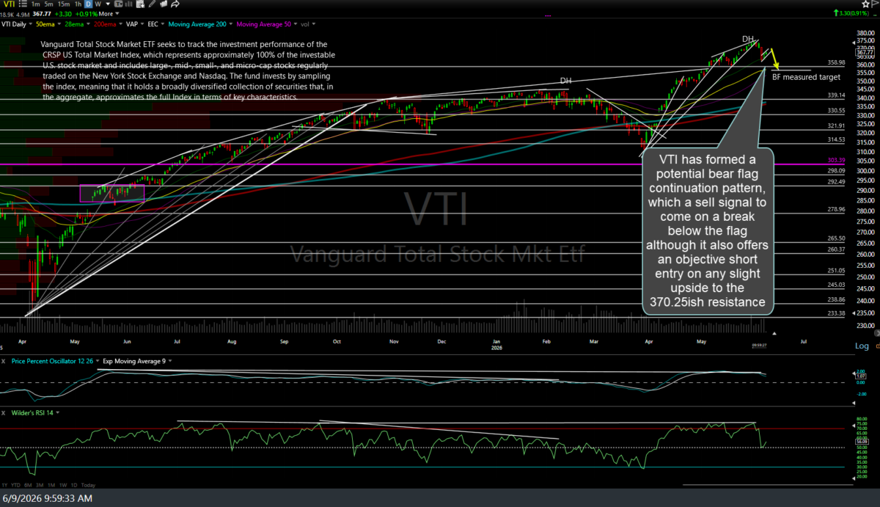
Task: Set chart range to 1Y
Action: tap(4, 485)
